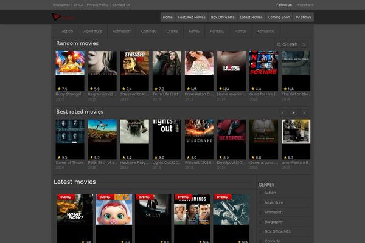
Task: Open What Now? latest movie poster
Action: tap(75, 219)
